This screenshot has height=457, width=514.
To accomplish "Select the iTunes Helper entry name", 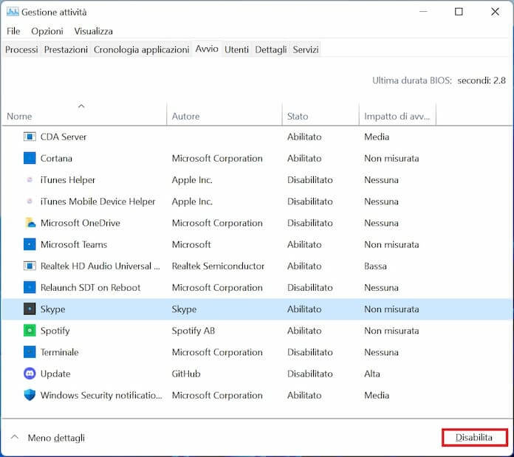I will [68, 180].
